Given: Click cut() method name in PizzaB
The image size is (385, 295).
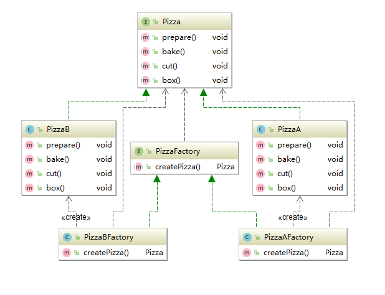Looking at the screenshot, I should [x=54, y=174].
